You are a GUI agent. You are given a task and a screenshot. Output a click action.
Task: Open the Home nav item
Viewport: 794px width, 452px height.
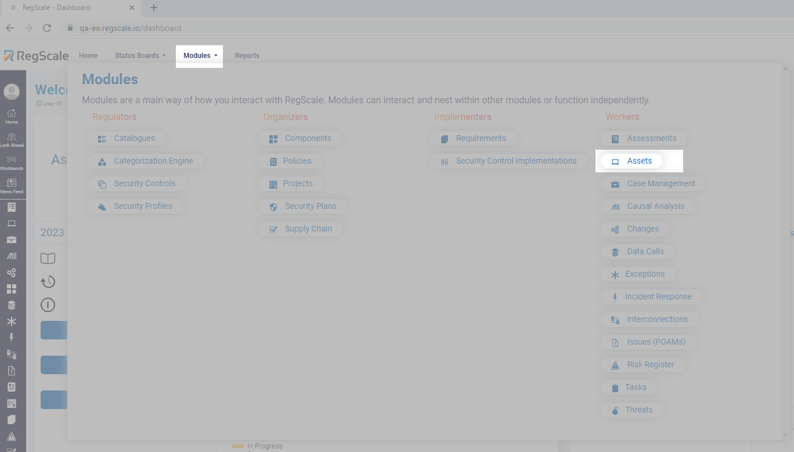[88, 56]
